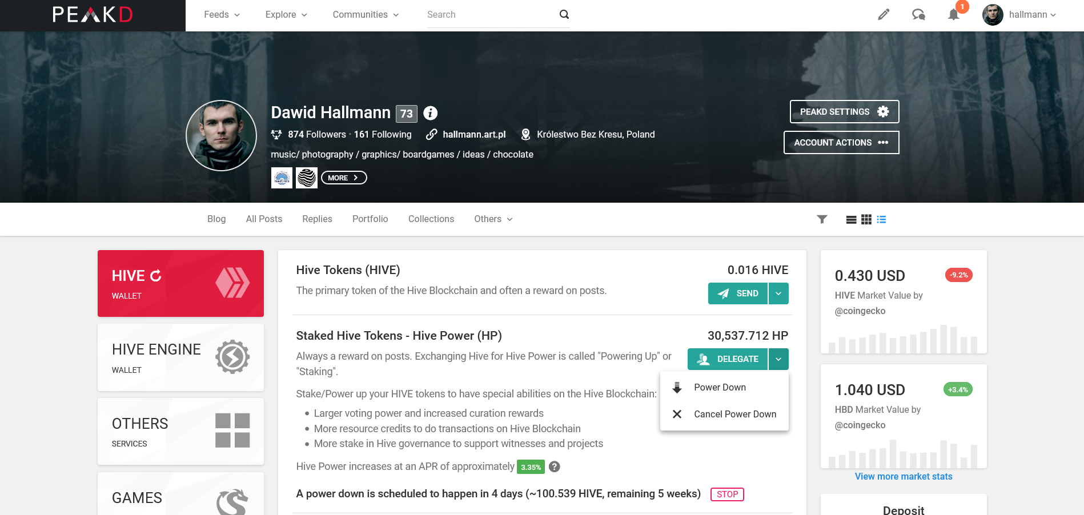
Task: Open the HIVE Wallet card
Action: pyautogui.click(x=180, y=283)
